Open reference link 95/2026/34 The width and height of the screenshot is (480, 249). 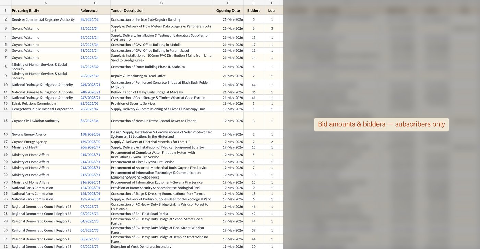click(x=89, y=28)
